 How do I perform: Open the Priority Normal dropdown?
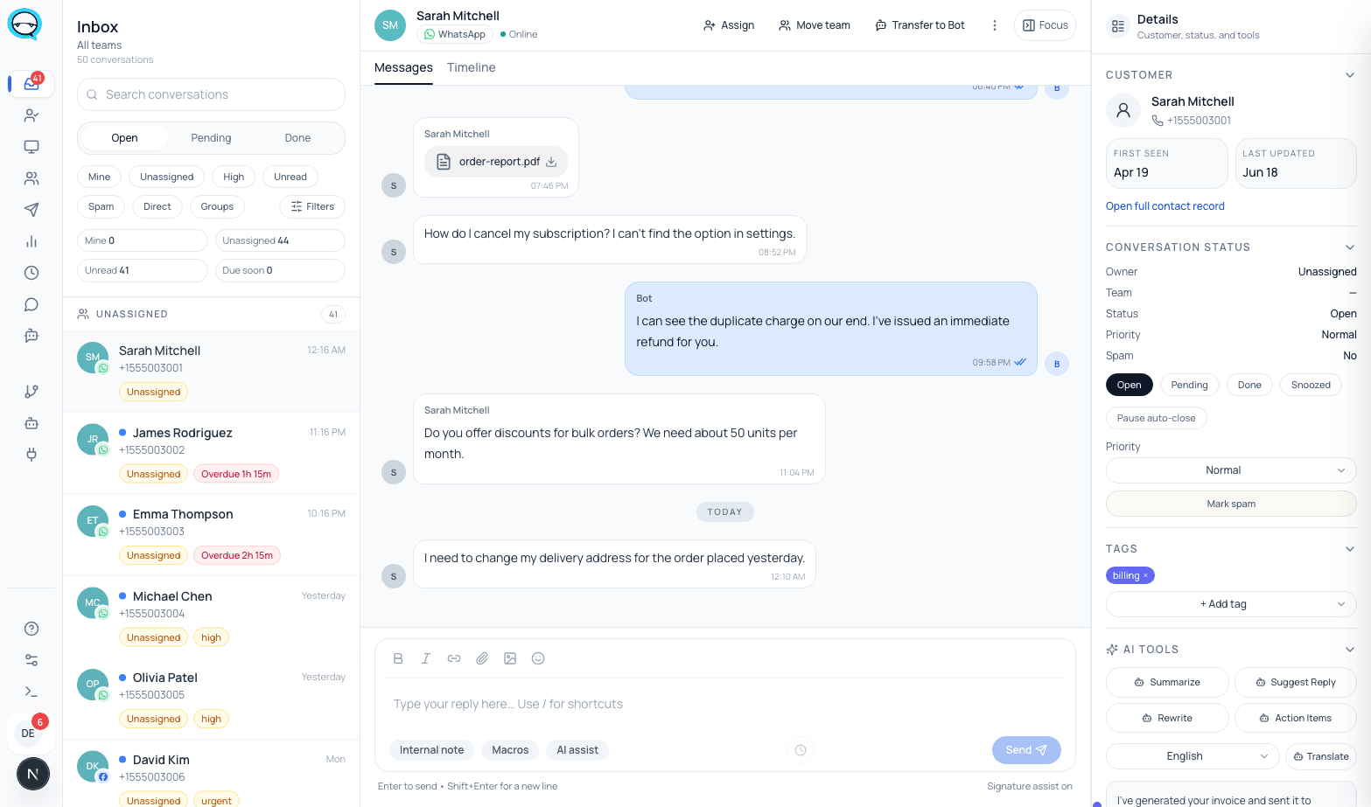(1231, 470)
